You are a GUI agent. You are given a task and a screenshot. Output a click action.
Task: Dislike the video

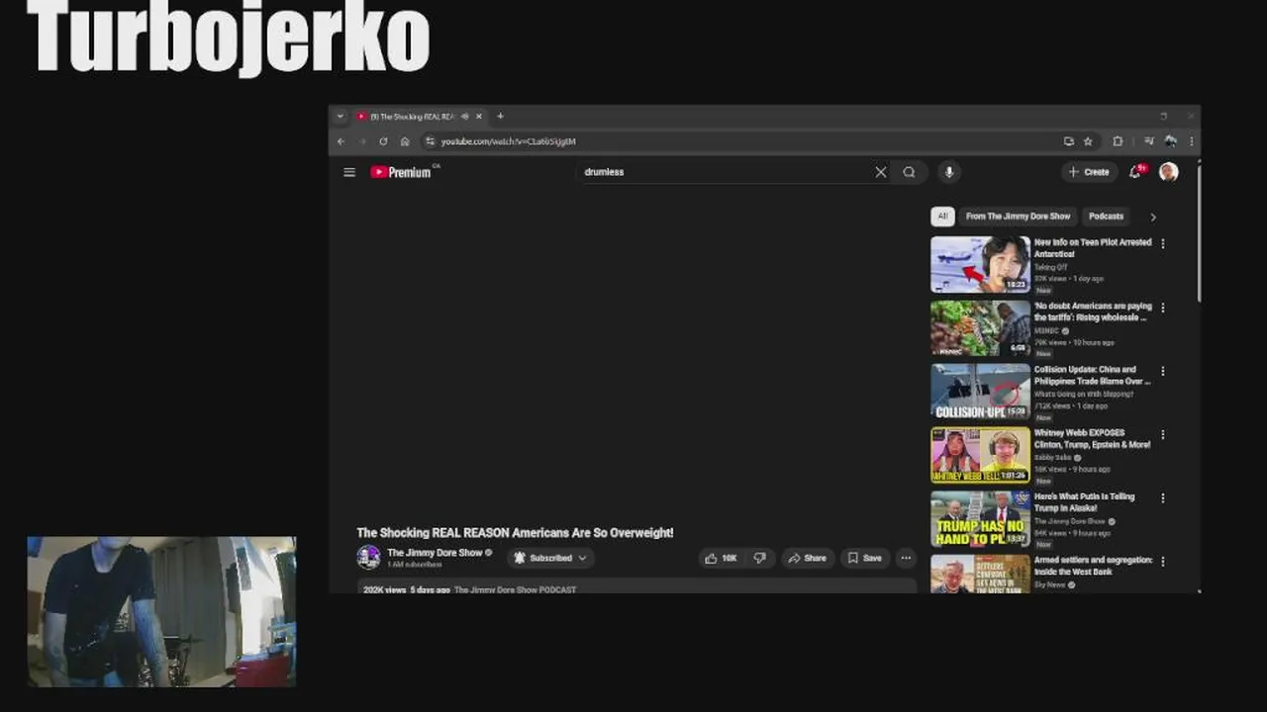coord(759,558)
